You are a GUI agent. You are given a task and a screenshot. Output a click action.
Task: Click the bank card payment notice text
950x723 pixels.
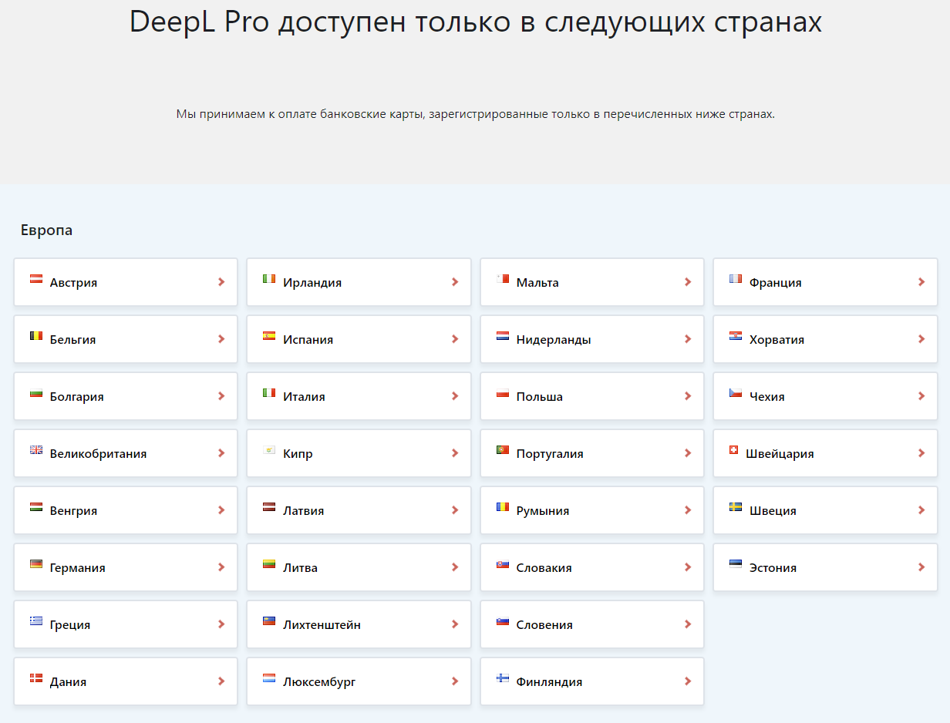coord(475,114)
